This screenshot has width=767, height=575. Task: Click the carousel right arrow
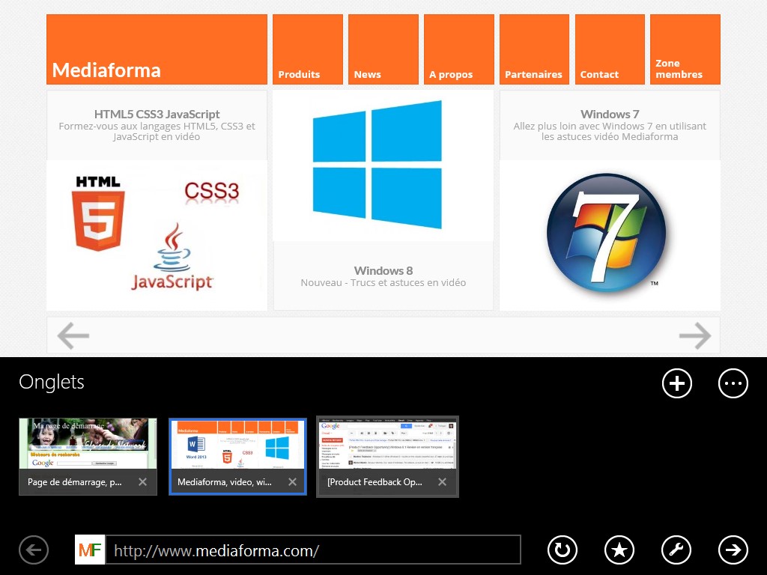(x=695, y=335)
